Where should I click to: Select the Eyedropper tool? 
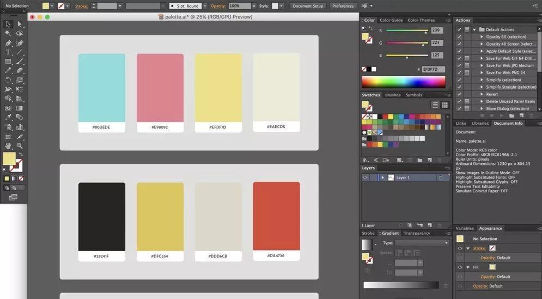(x=8, y=118)
